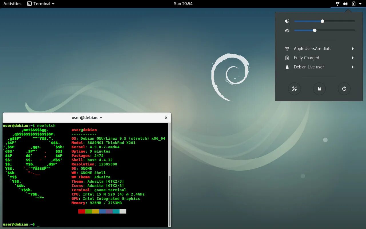Click the system menu arrow in the top bar
Image resolution: width=366 pixels, height=229 pixels.
coord(360,4)
